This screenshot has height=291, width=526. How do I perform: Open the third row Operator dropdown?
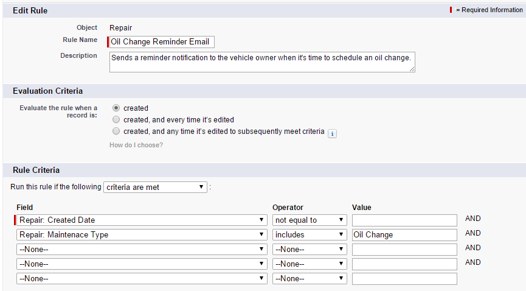pyautogui.click(x=310, y=250)
